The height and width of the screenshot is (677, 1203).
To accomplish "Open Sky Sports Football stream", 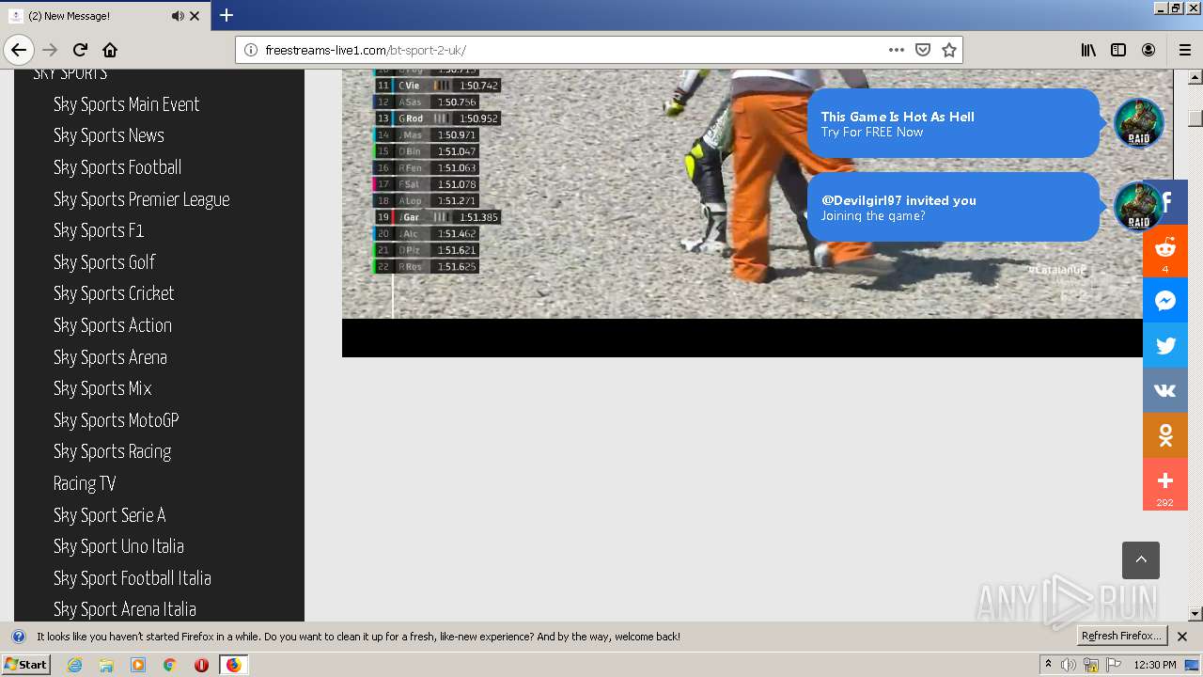I will pos(117,167).
